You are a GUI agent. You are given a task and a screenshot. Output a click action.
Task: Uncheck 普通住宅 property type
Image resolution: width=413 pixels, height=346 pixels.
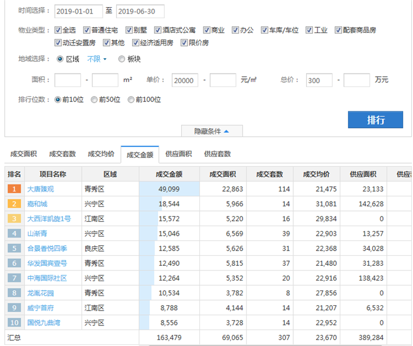click(87, 30)
